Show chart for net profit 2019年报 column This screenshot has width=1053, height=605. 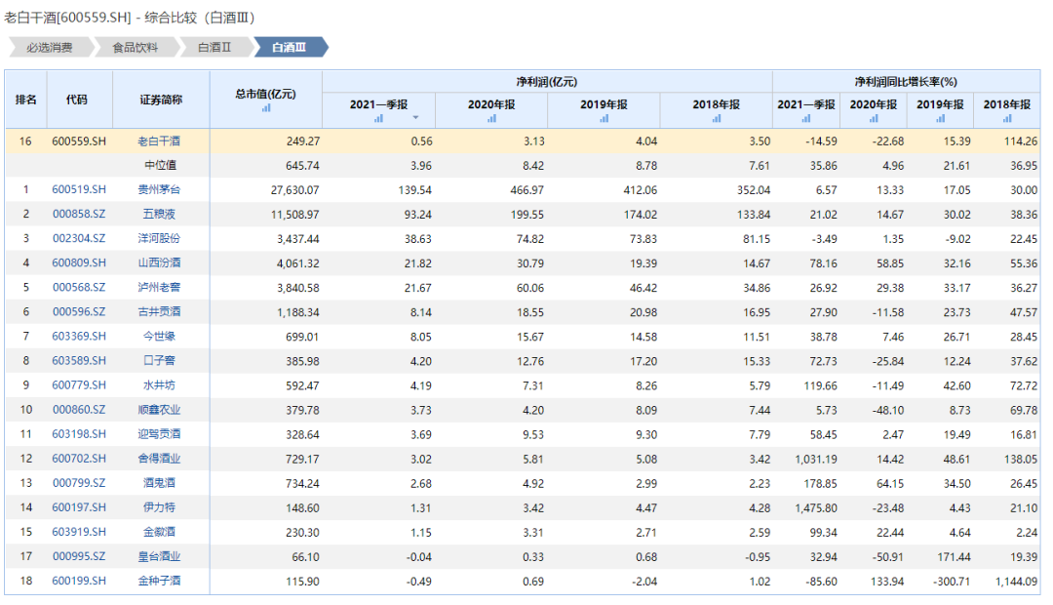pos(604,118)
